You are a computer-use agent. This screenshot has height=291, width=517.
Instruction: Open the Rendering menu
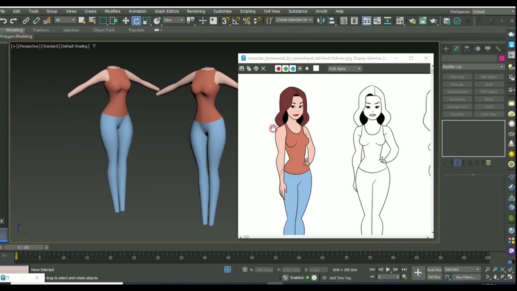pos(196,11)
